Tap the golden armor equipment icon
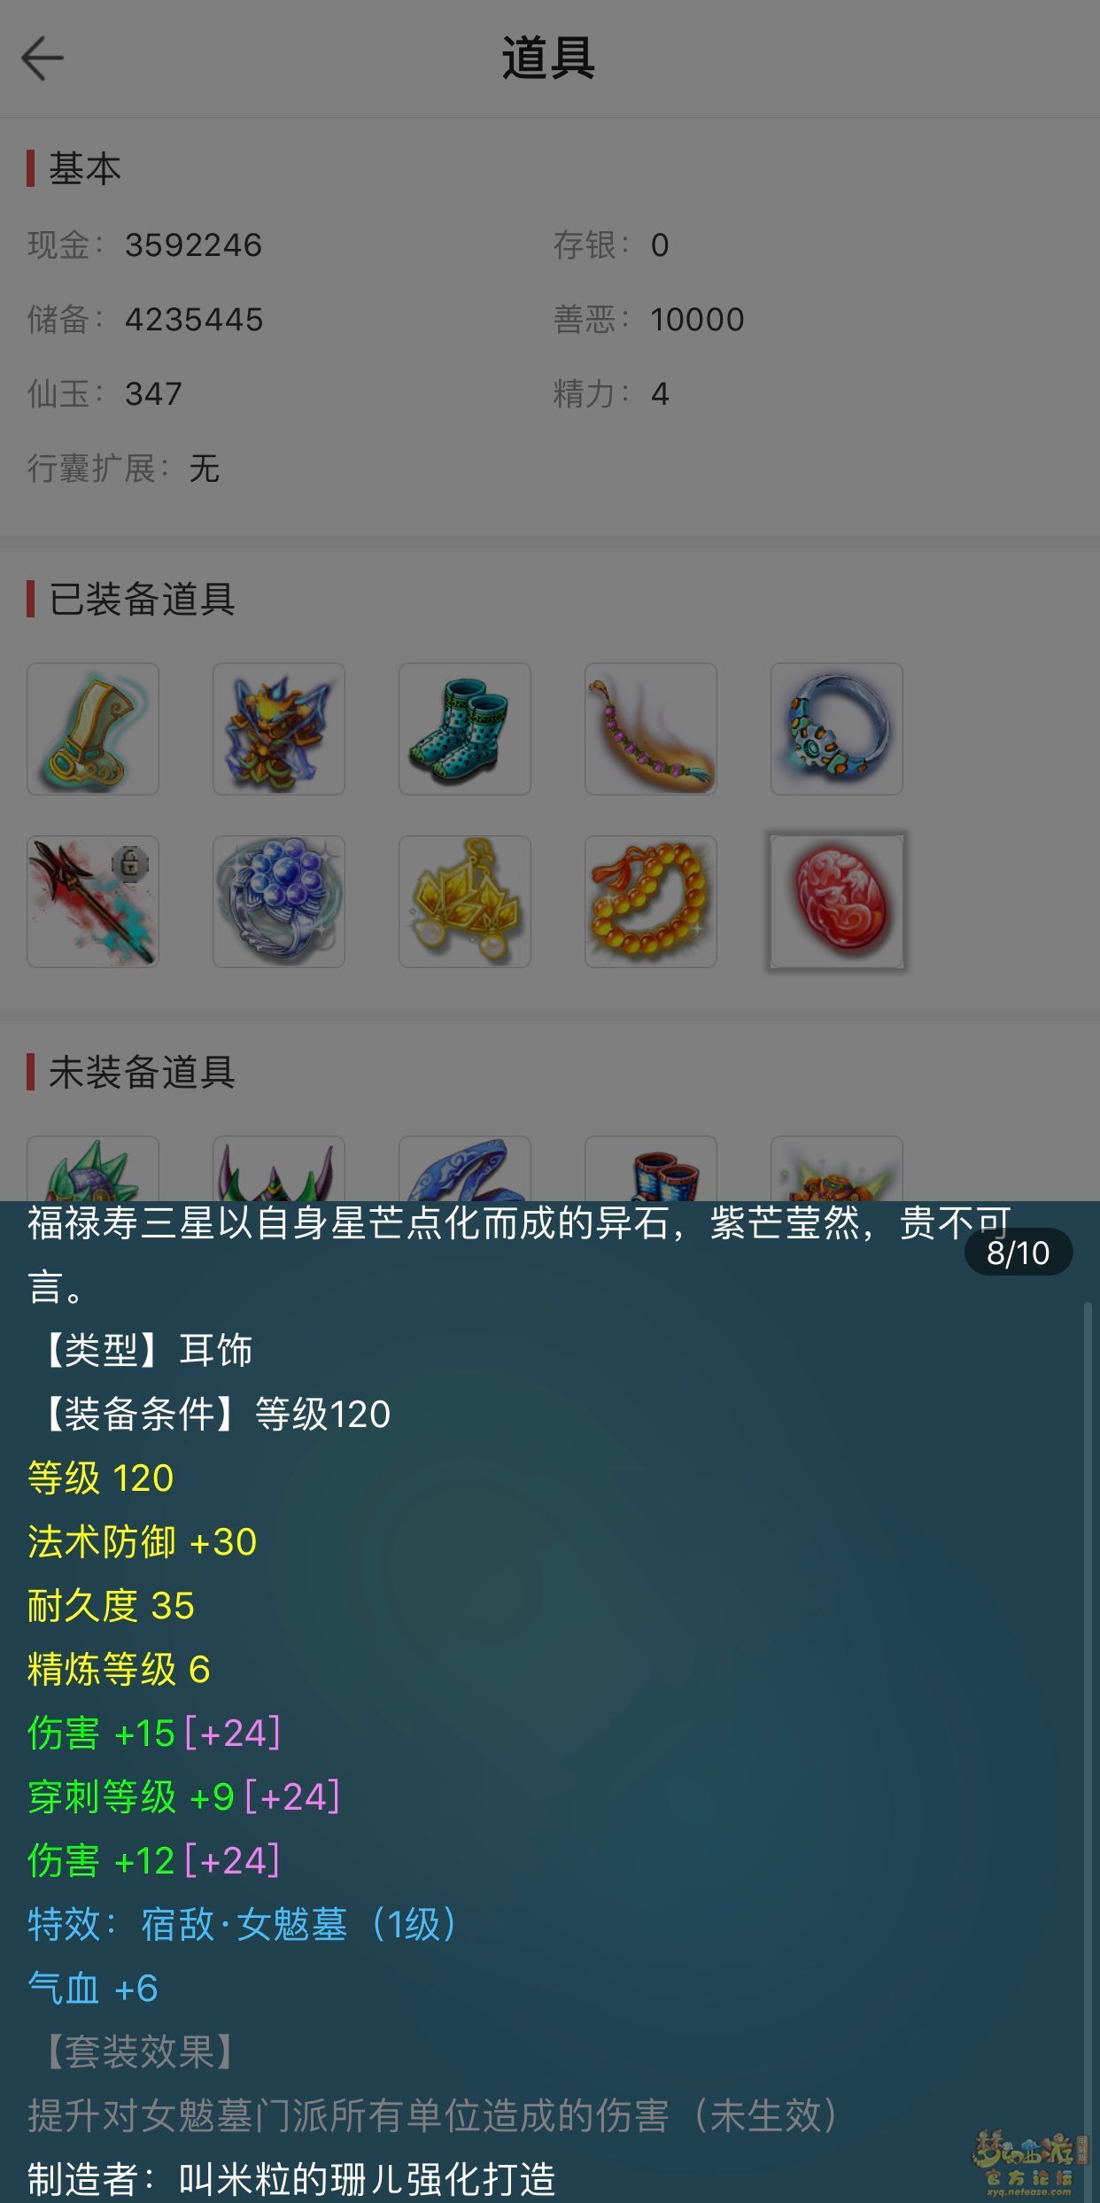 pos(279,729)
